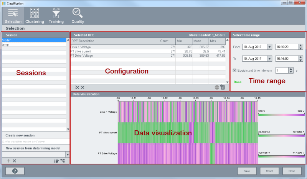Add a new session with plus icon
307x179 pixels.
(8, 161)
